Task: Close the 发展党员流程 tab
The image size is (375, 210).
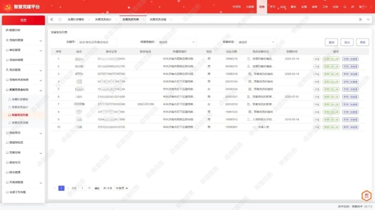Action: pos(171,19)
